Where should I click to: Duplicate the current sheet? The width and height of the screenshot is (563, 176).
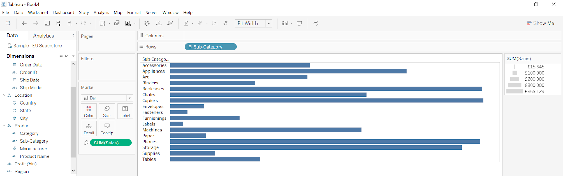(117, 23)
